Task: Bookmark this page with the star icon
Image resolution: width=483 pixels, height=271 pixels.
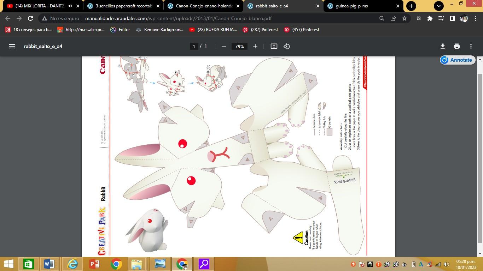Action: 405,18
